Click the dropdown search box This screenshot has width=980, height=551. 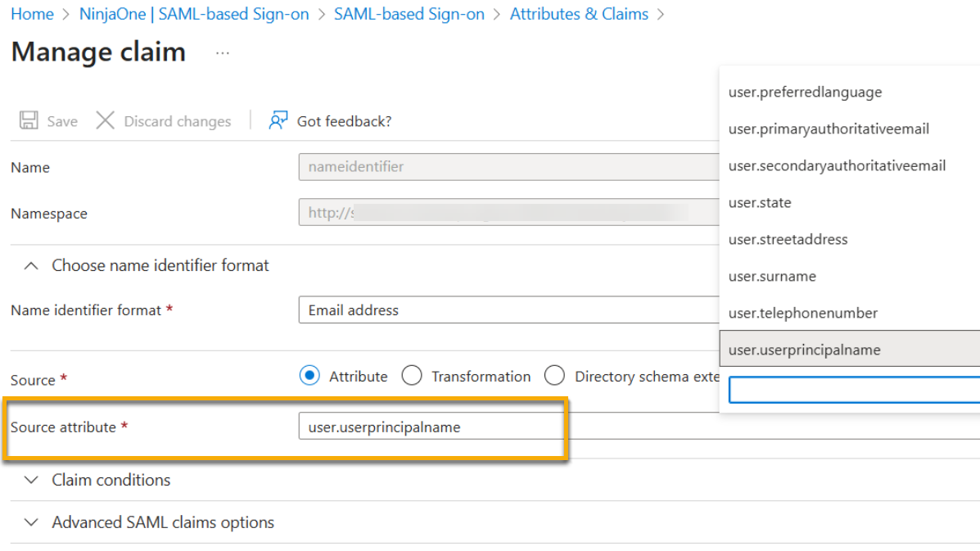tap(851, 390)
